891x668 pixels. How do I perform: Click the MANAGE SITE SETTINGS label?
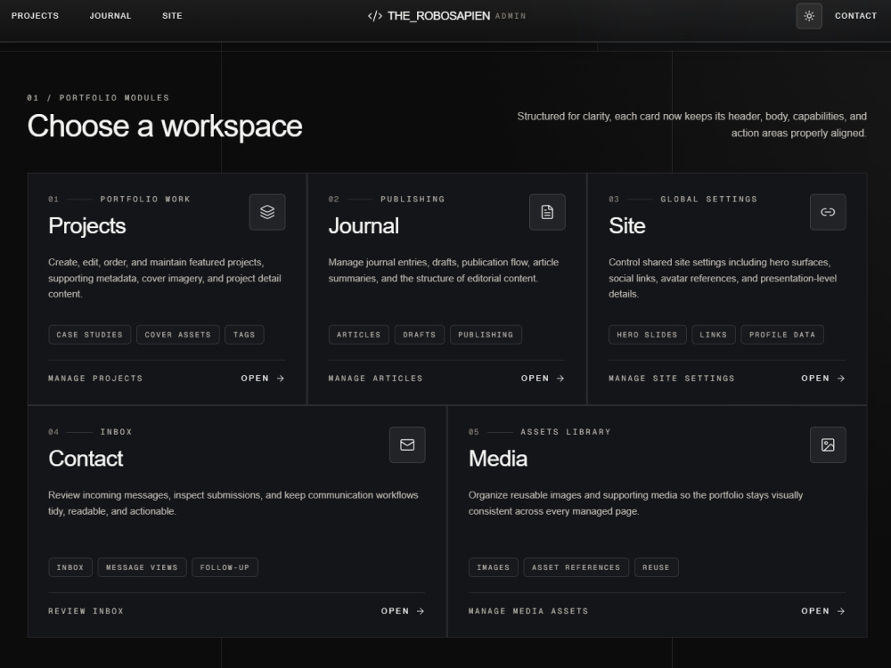(672, 379)
